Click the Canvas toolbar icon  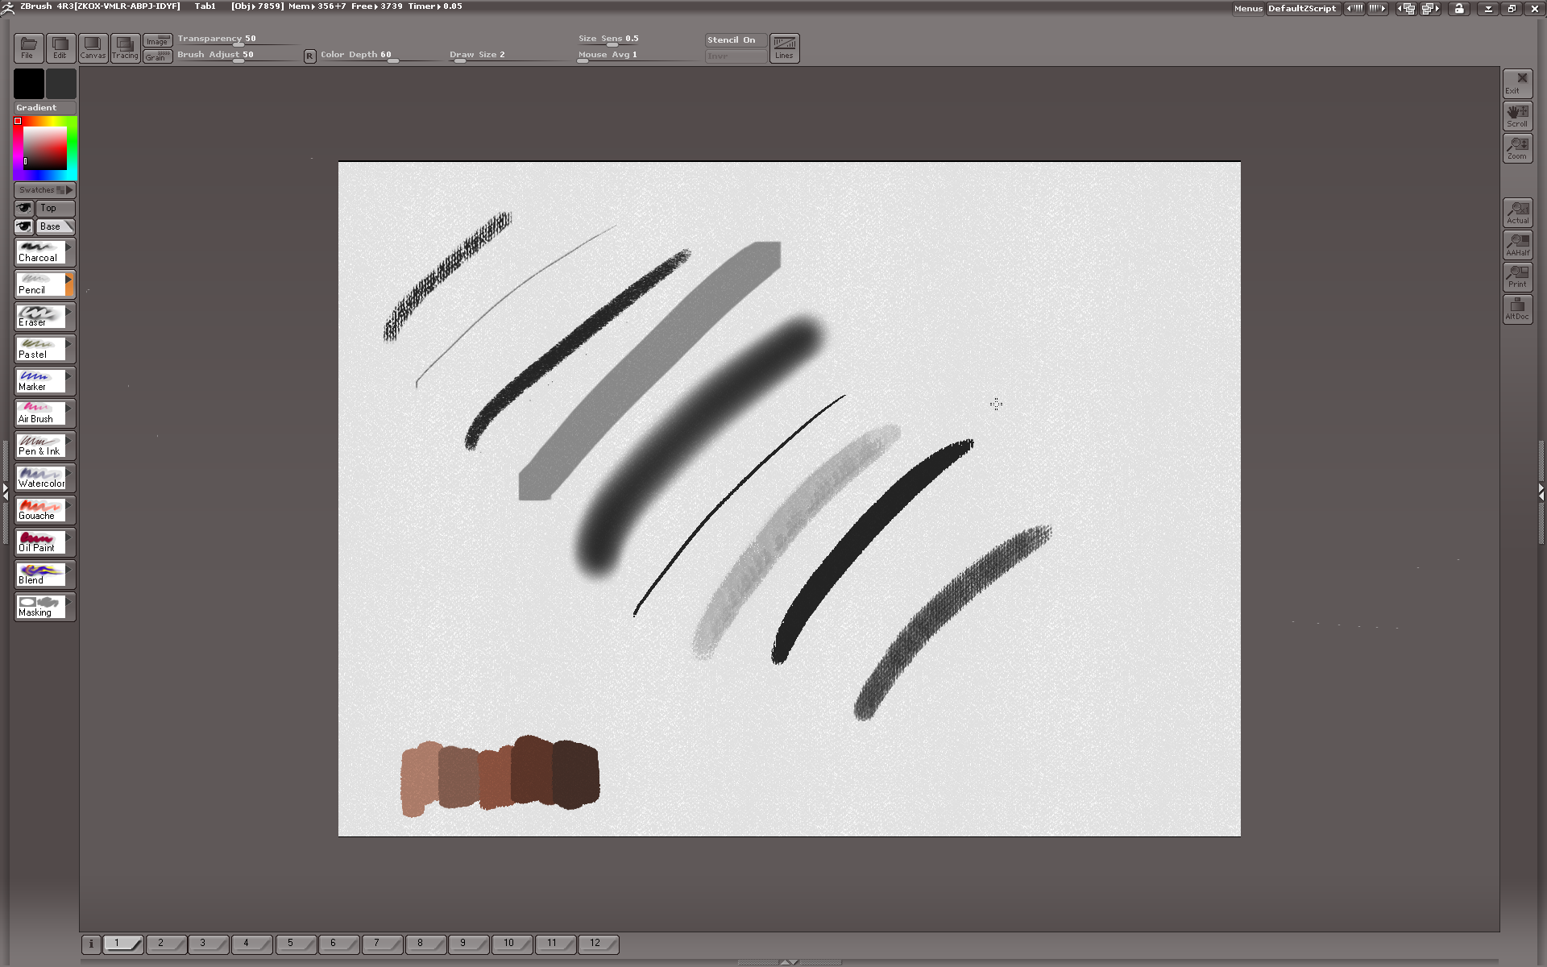coord(93,48)
